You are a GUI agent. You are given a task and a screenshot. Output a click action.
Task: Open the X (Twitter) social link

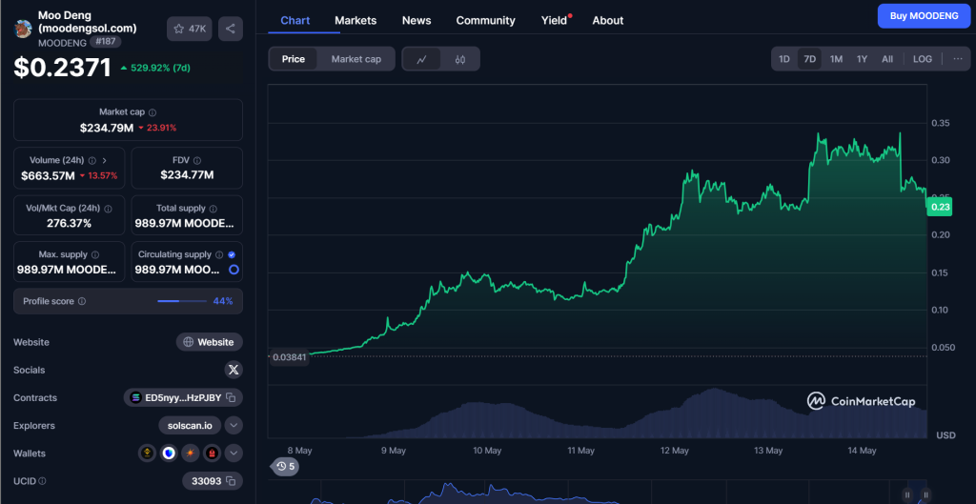click(x=234, y=370)
